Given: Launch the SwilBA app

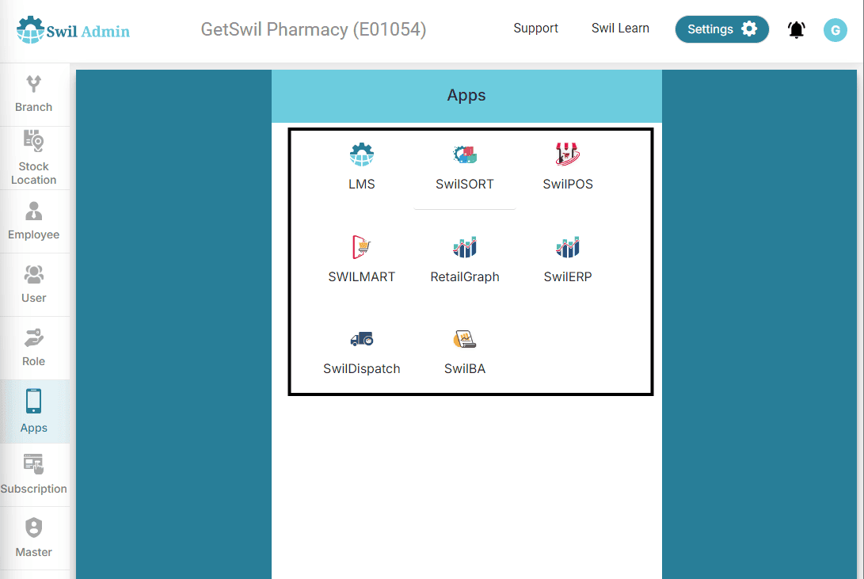Looking at the screenshot, I should (465, 340).
